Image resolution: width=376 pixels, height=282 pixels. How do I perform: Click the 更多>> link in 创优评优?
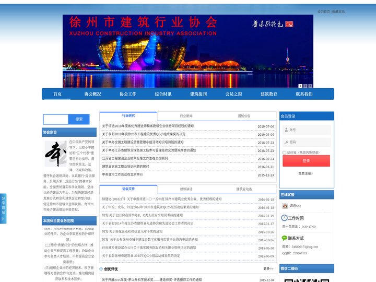268,268
